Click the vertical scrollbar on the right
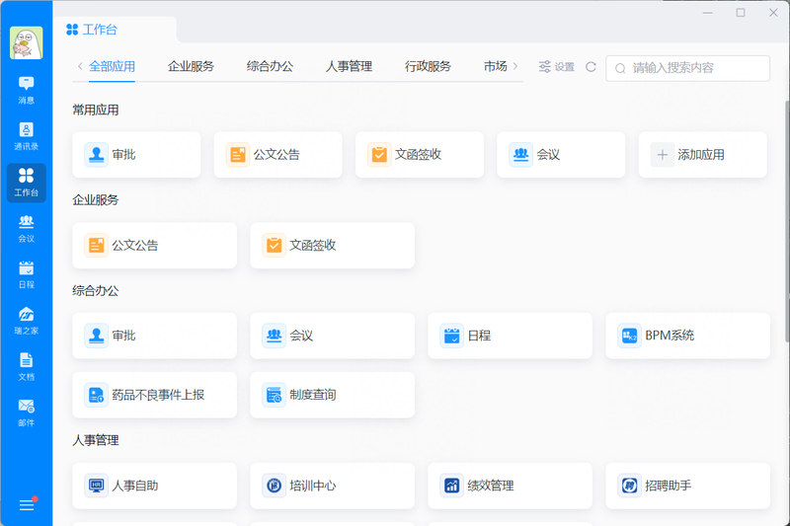Image resolution: width=790 pixels, height=526 pixels. pyautogui.click(x=787, y=221)
